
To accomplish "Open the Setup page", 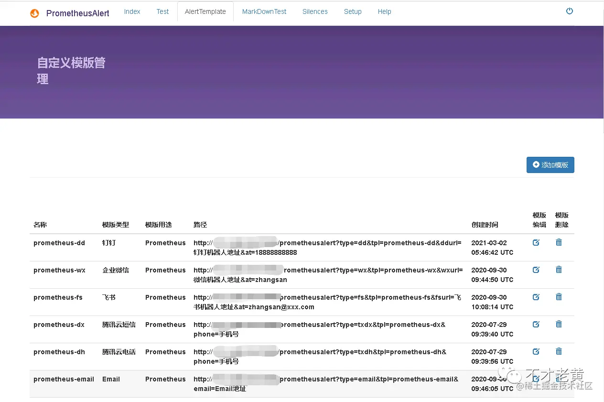I will pyautogui.click(x=353, y=11).
